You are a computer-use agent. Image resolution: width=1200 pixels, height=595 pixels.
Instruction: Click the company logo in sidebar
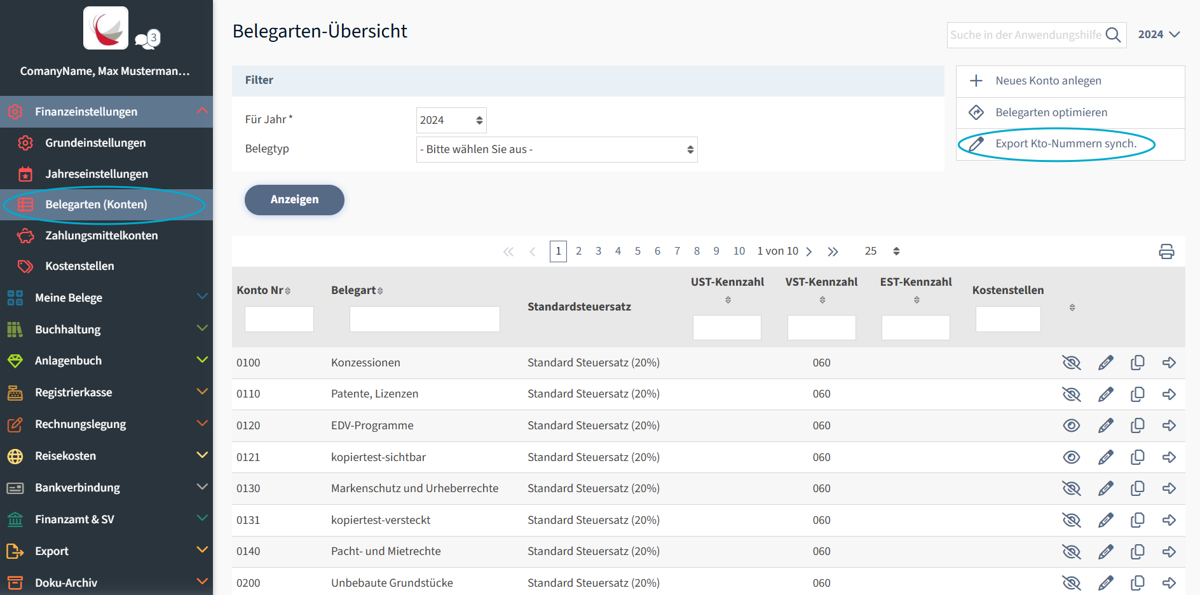coord(106,28)
